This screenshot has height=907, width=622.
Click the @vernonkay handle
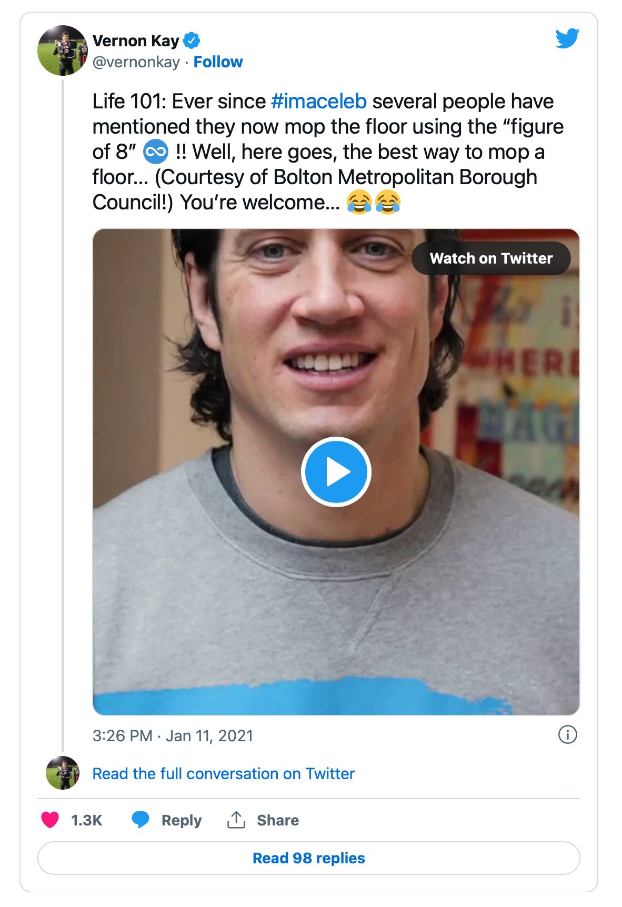136,62
